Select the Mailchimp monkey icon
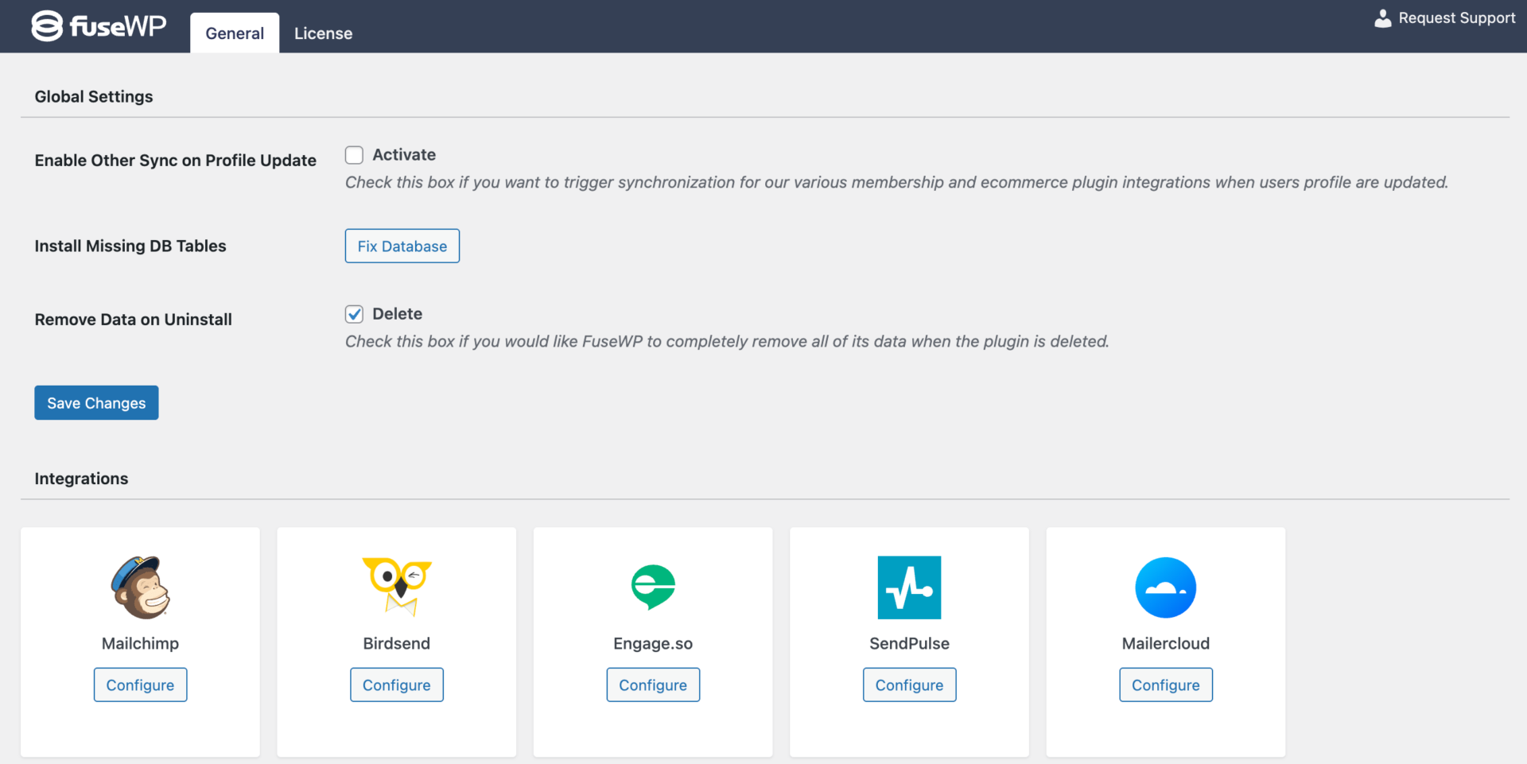This screenshot has width=1527, height=764. click(140, 587)
